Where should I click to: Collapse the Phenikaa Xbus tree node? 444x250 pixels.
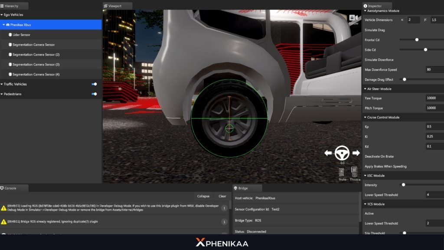(x=3, y=25)
